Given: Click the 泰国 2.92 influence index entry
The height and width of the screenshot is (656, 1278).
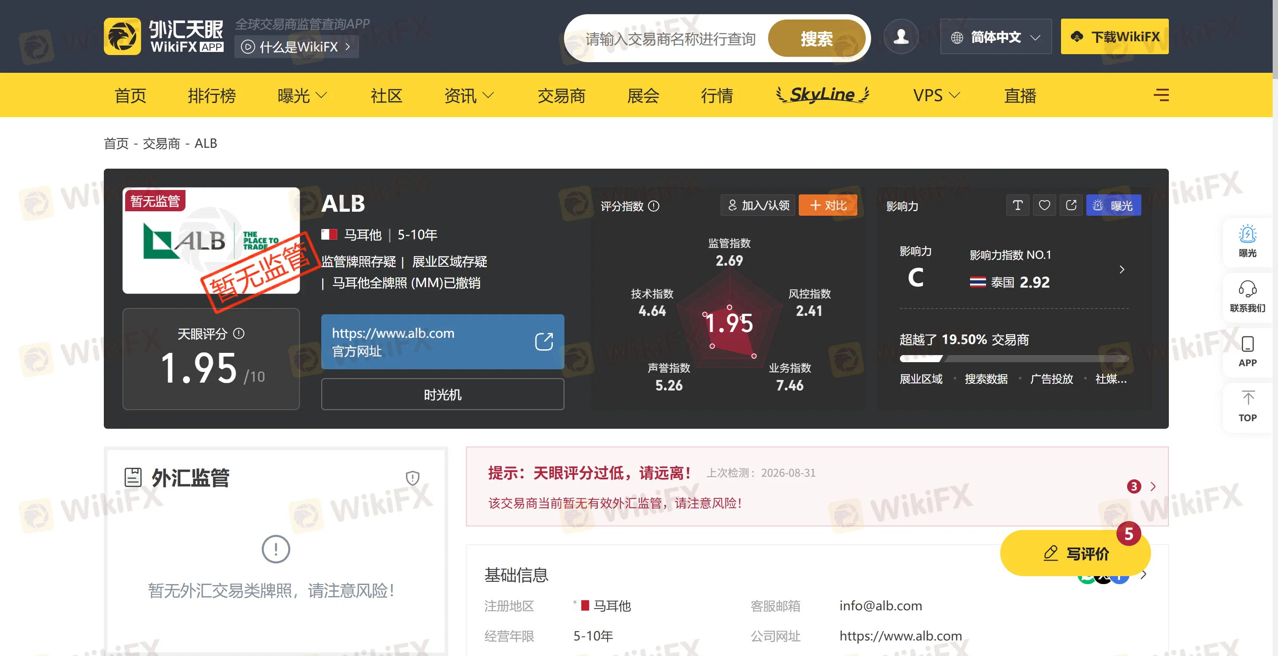Looking at the screenshot, I should coord(1010,282).
